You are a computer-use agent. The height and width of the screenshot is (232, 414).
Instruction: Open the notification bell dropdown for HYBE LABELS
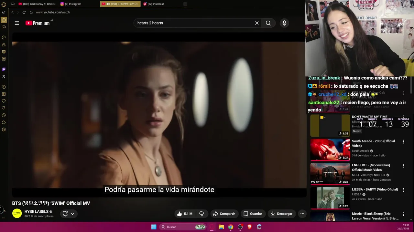pos(69,214)
